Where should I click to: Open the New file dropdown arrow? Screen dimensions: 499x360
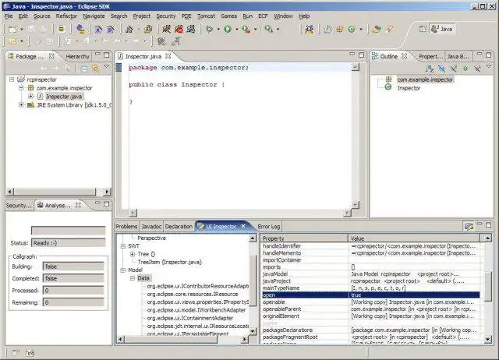coord(22,30)
